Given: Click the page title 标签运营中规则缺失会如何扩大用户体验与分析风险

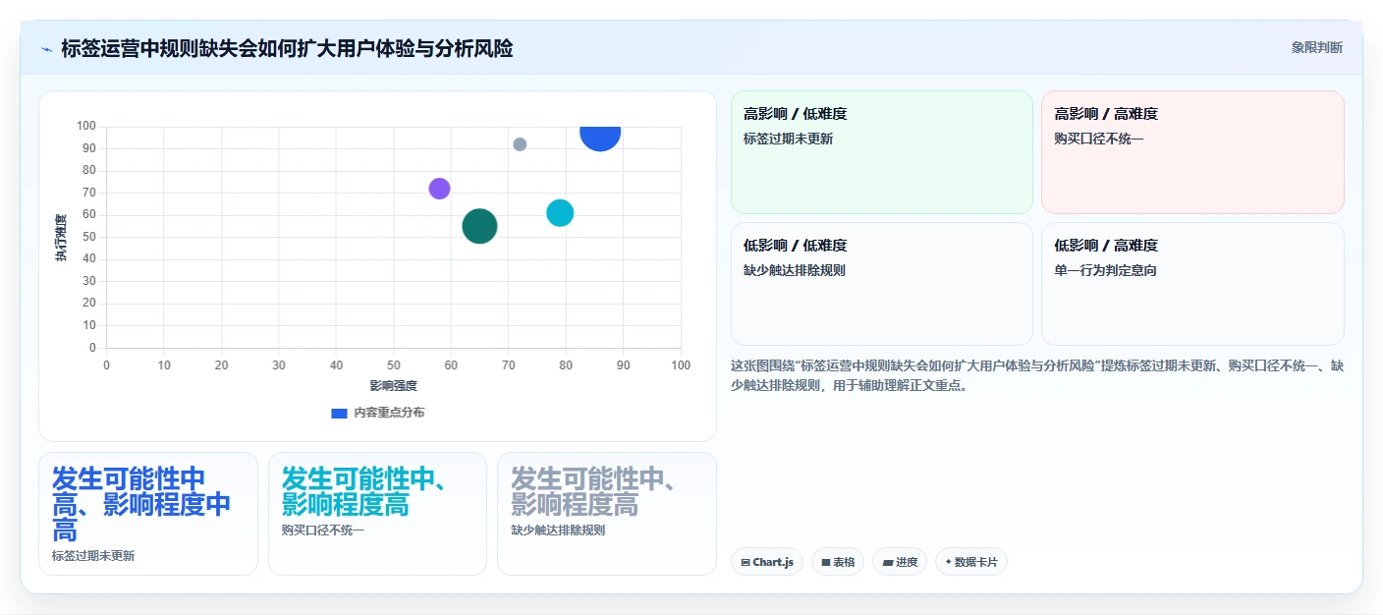Looking at the screenshot, I should (x=287, y=48).
